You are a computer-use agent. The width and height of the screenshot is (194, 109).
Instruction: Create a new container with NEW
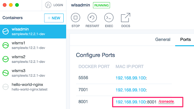coord(54,18)
